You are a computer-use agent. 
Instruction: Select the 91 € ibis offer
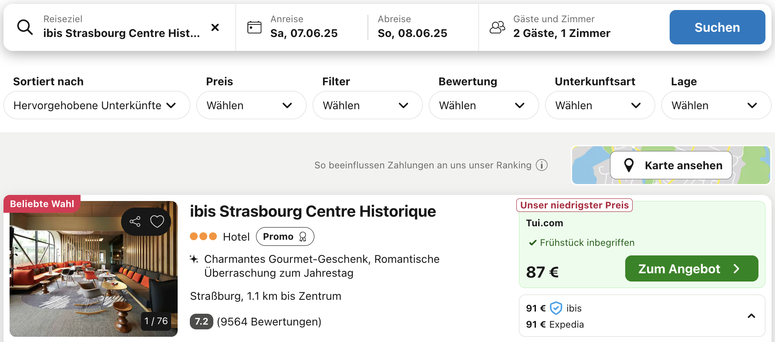[554, 308]
